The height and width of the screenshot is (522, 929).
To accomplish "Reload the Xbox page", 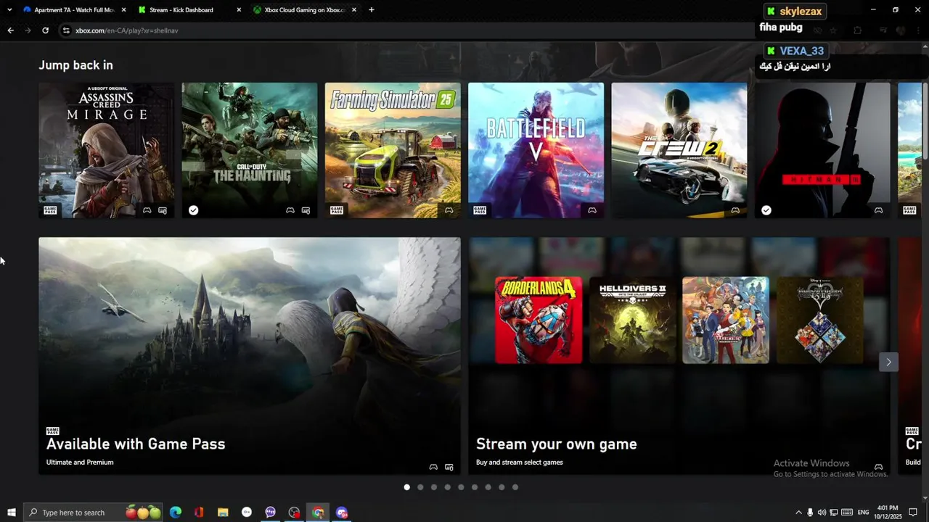I will (45, 30).
